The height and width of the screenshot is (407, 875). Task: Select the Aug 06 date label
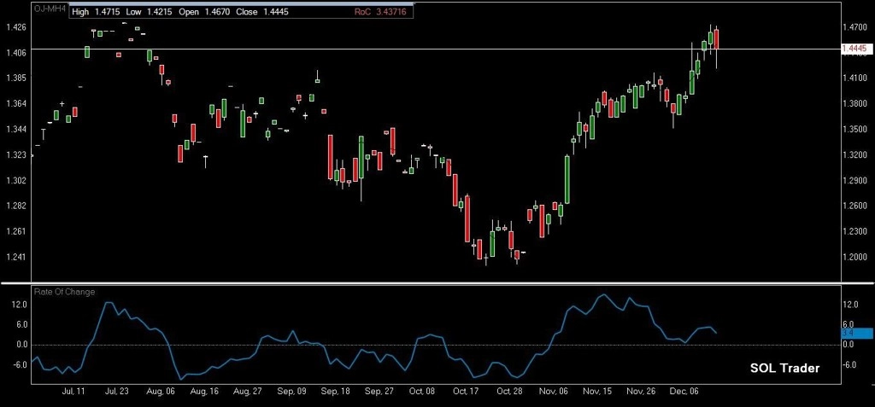tap(161, 391)
